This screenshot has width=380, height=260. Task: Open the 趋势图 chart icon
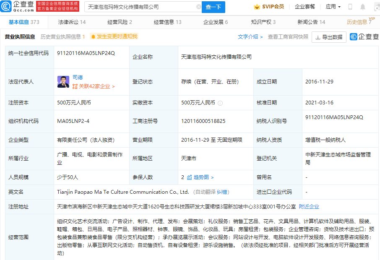click(x=189, y=177)
